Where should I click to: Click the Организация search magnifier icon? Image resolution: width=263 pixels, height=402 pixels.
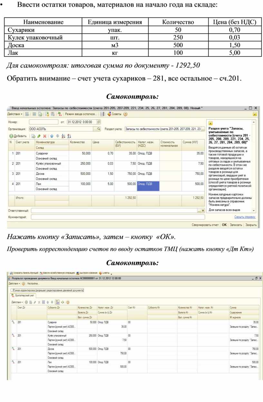[x=98, y=129]
